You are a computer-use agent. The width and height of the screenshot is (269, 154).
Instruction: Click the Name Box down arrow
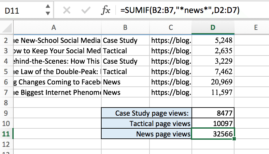click(x=48, y=13)
